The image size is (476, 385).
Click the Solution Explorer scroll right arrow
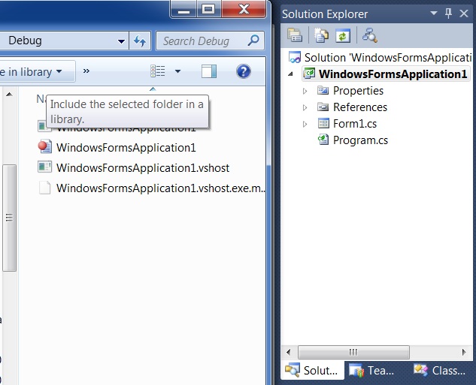point(464,352)
